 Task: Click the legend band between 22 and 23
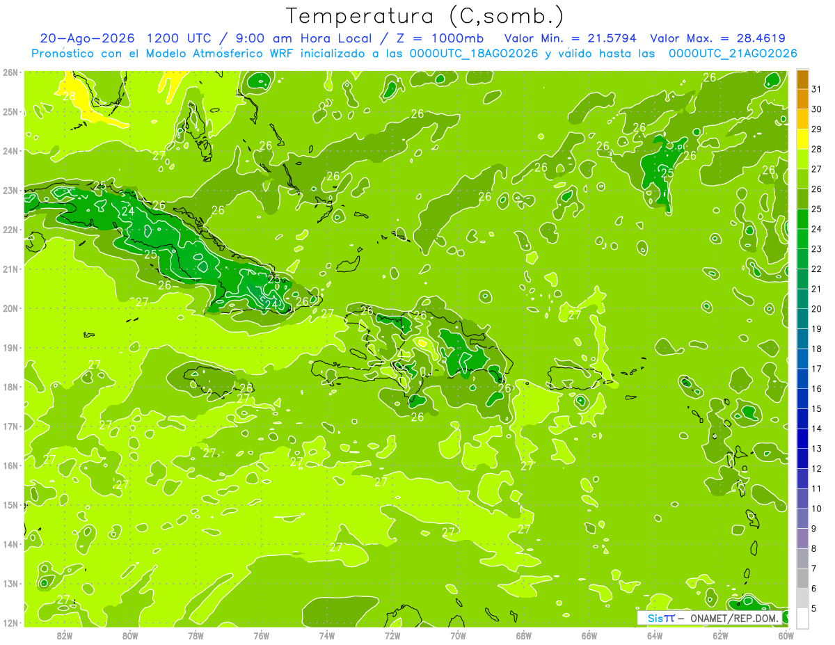(x=802, y=259)
